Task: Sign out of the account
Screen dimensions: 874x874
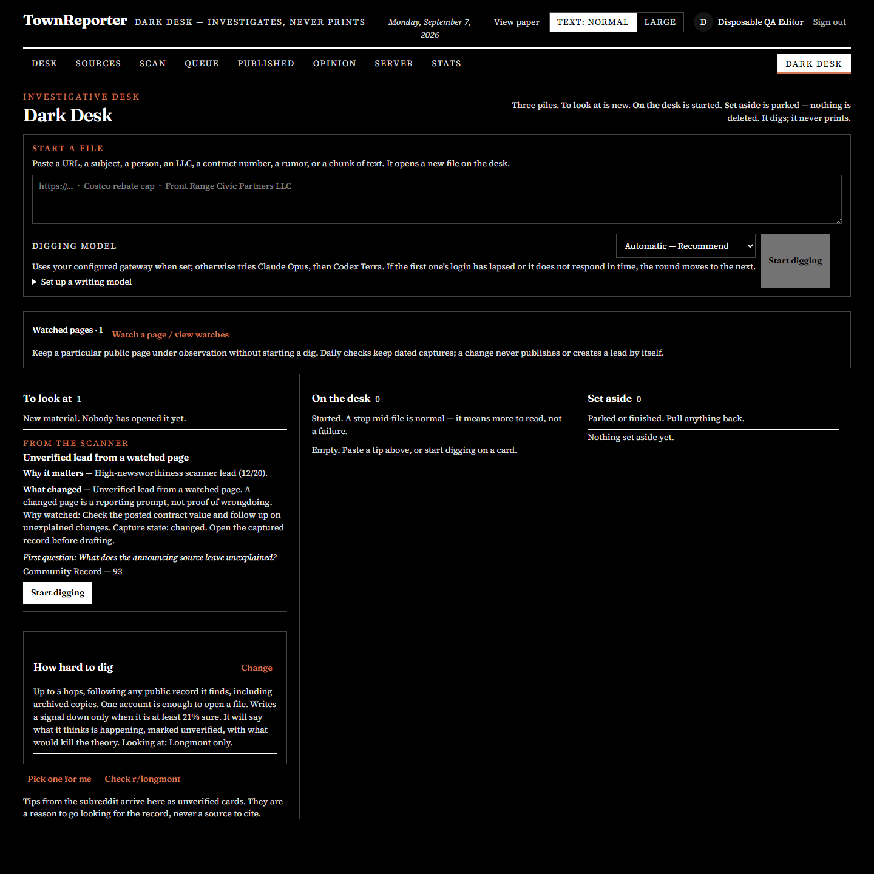Action: pos(829,22)
